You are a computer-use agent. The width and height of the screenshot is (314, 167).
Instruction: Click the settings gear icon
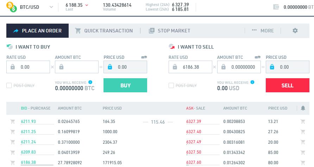[295, 31]
